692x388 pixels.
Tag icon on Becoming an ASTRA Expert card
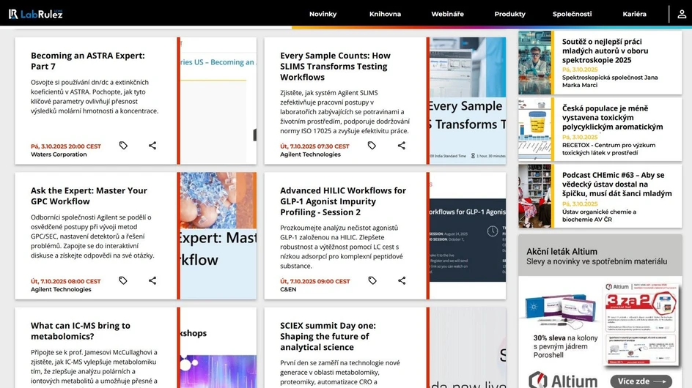tap(123, 146)
